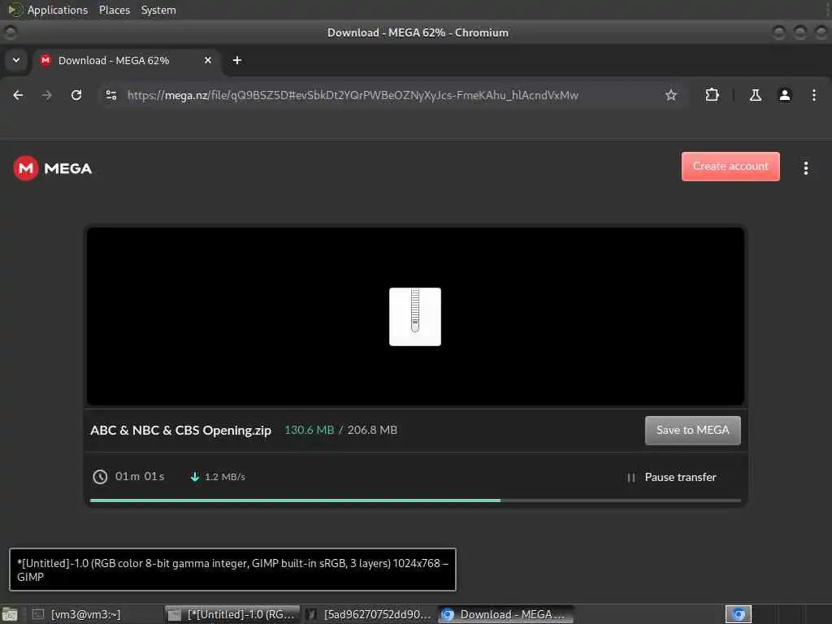
Task: Click the 01m 01s remaining time
Action: click(140, 476)
